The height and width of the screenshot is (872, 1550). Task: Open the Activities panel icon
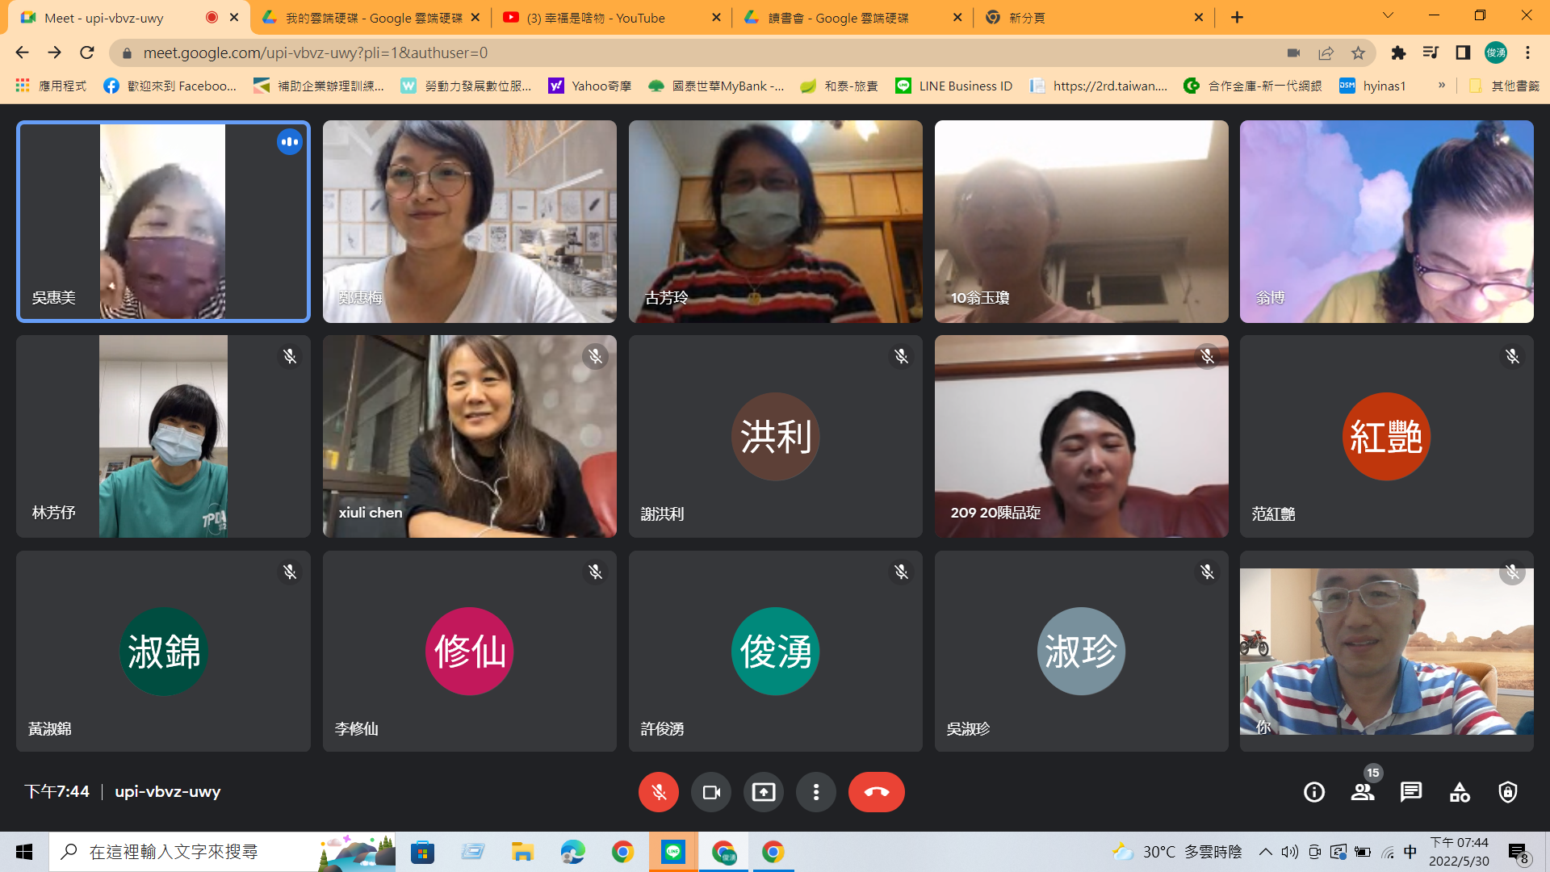point(1459,792)
